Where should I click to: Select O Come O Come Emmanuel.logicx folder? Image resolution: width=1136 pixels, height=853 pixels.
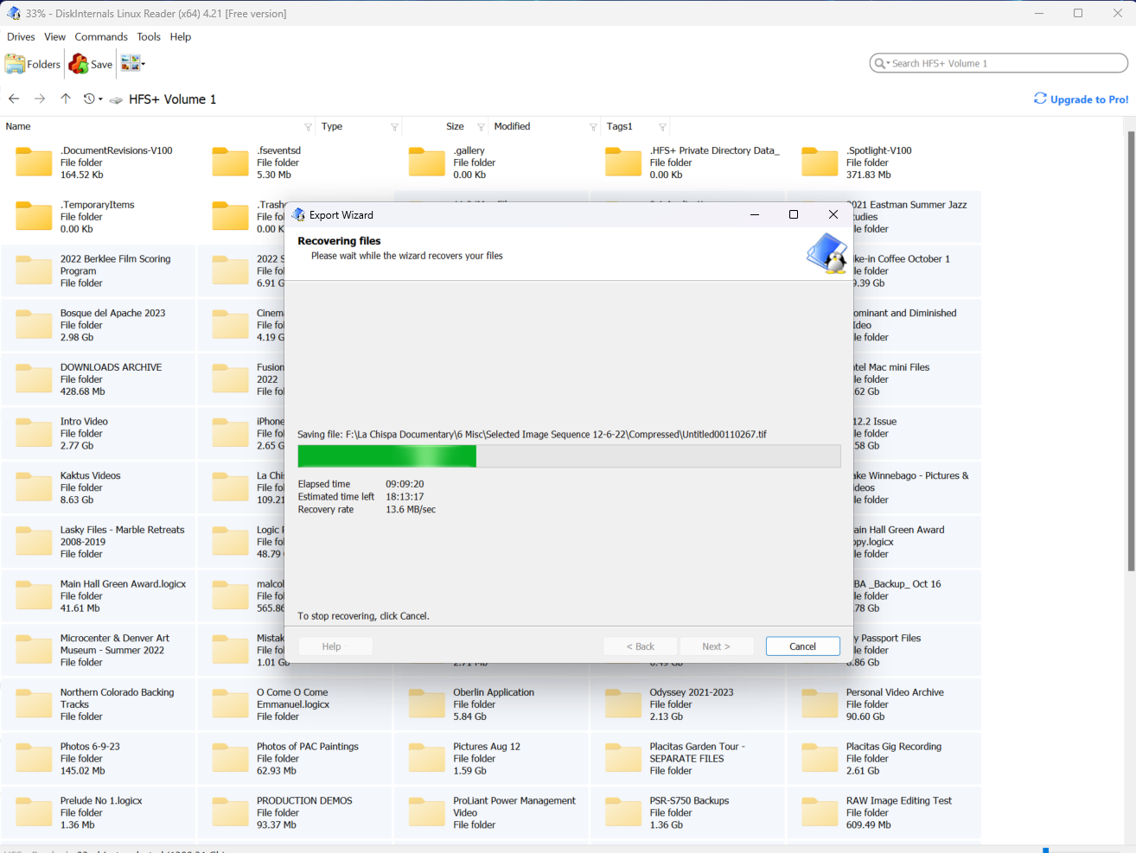(x=295, y=704)
